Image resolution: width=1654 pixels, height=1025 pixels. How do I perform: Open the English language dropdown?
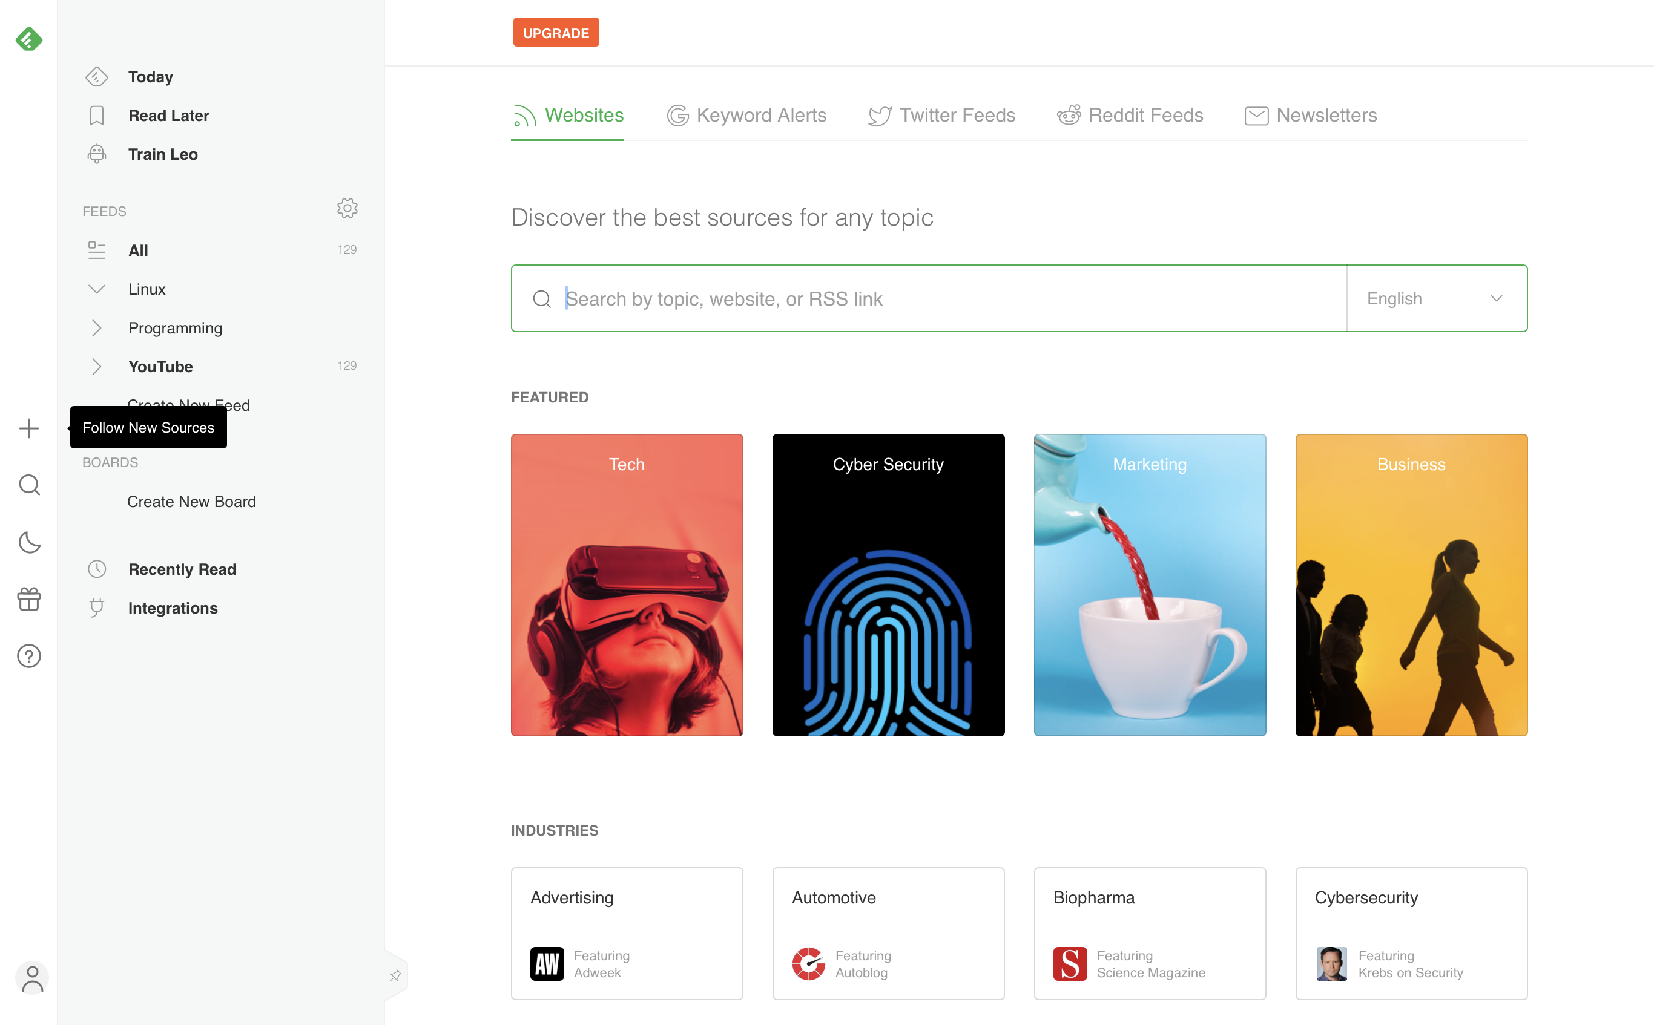1435,298
